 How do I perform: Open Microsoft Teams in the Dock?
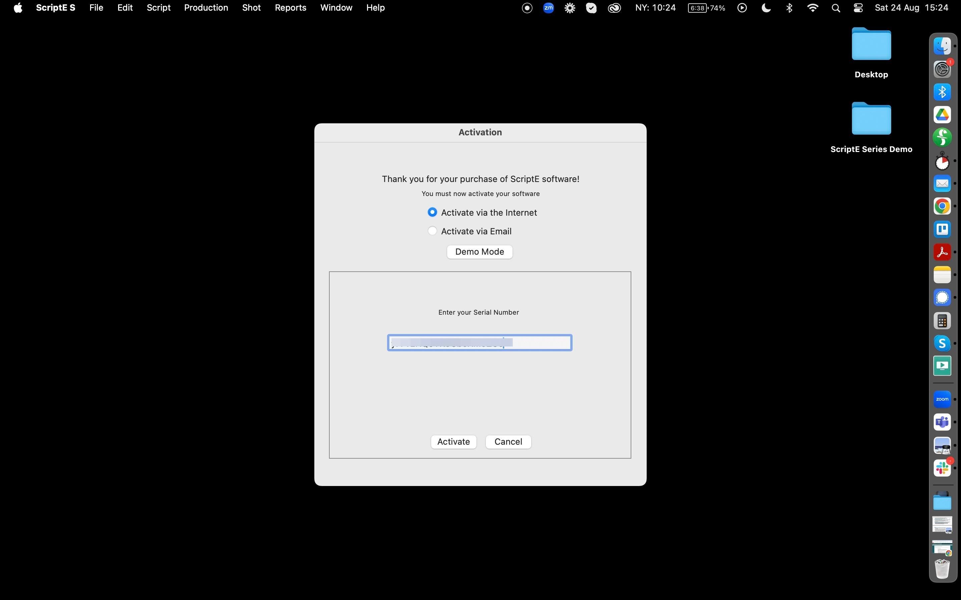click(942, 422)
